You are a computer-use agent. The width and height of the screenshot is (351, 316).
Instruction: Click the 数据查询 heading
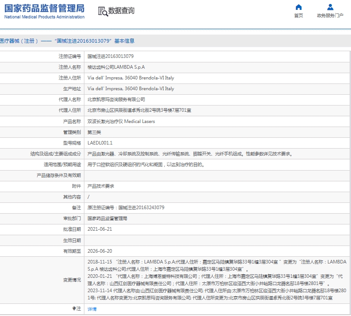tap(121, 10)
